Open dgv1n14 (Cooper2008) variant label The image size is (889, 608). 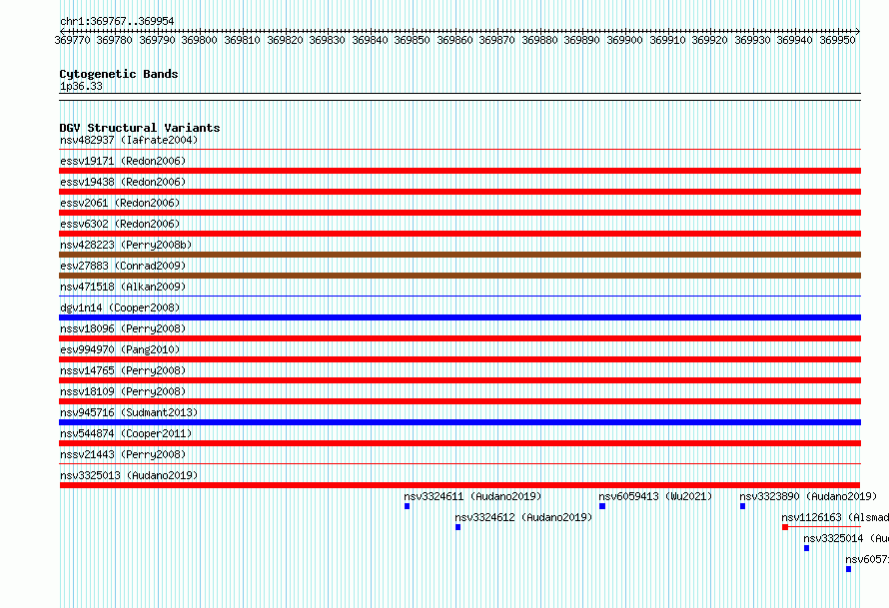pos(120,307)
